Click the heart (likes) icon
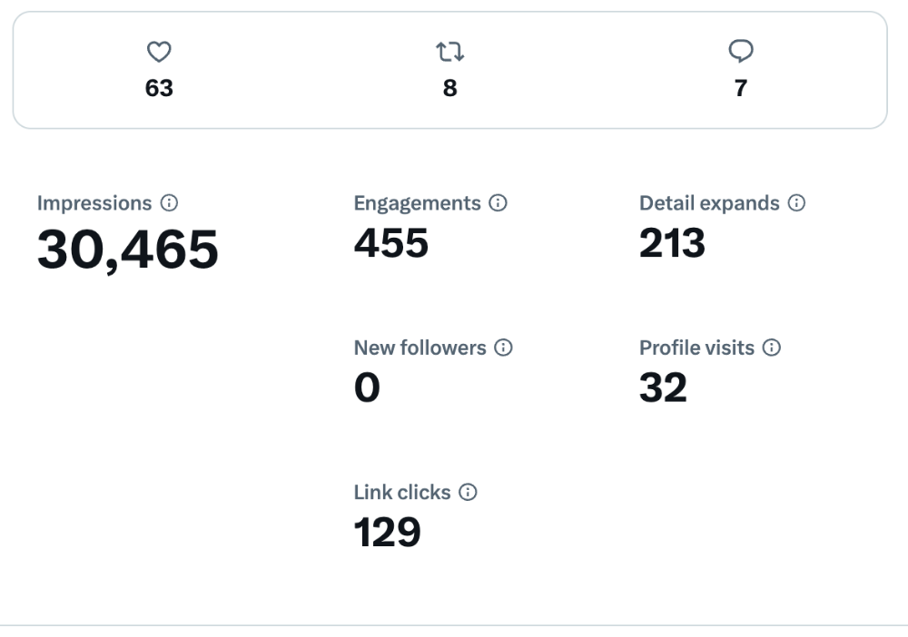This screenshot has width=908, height=637. (159, 53)
